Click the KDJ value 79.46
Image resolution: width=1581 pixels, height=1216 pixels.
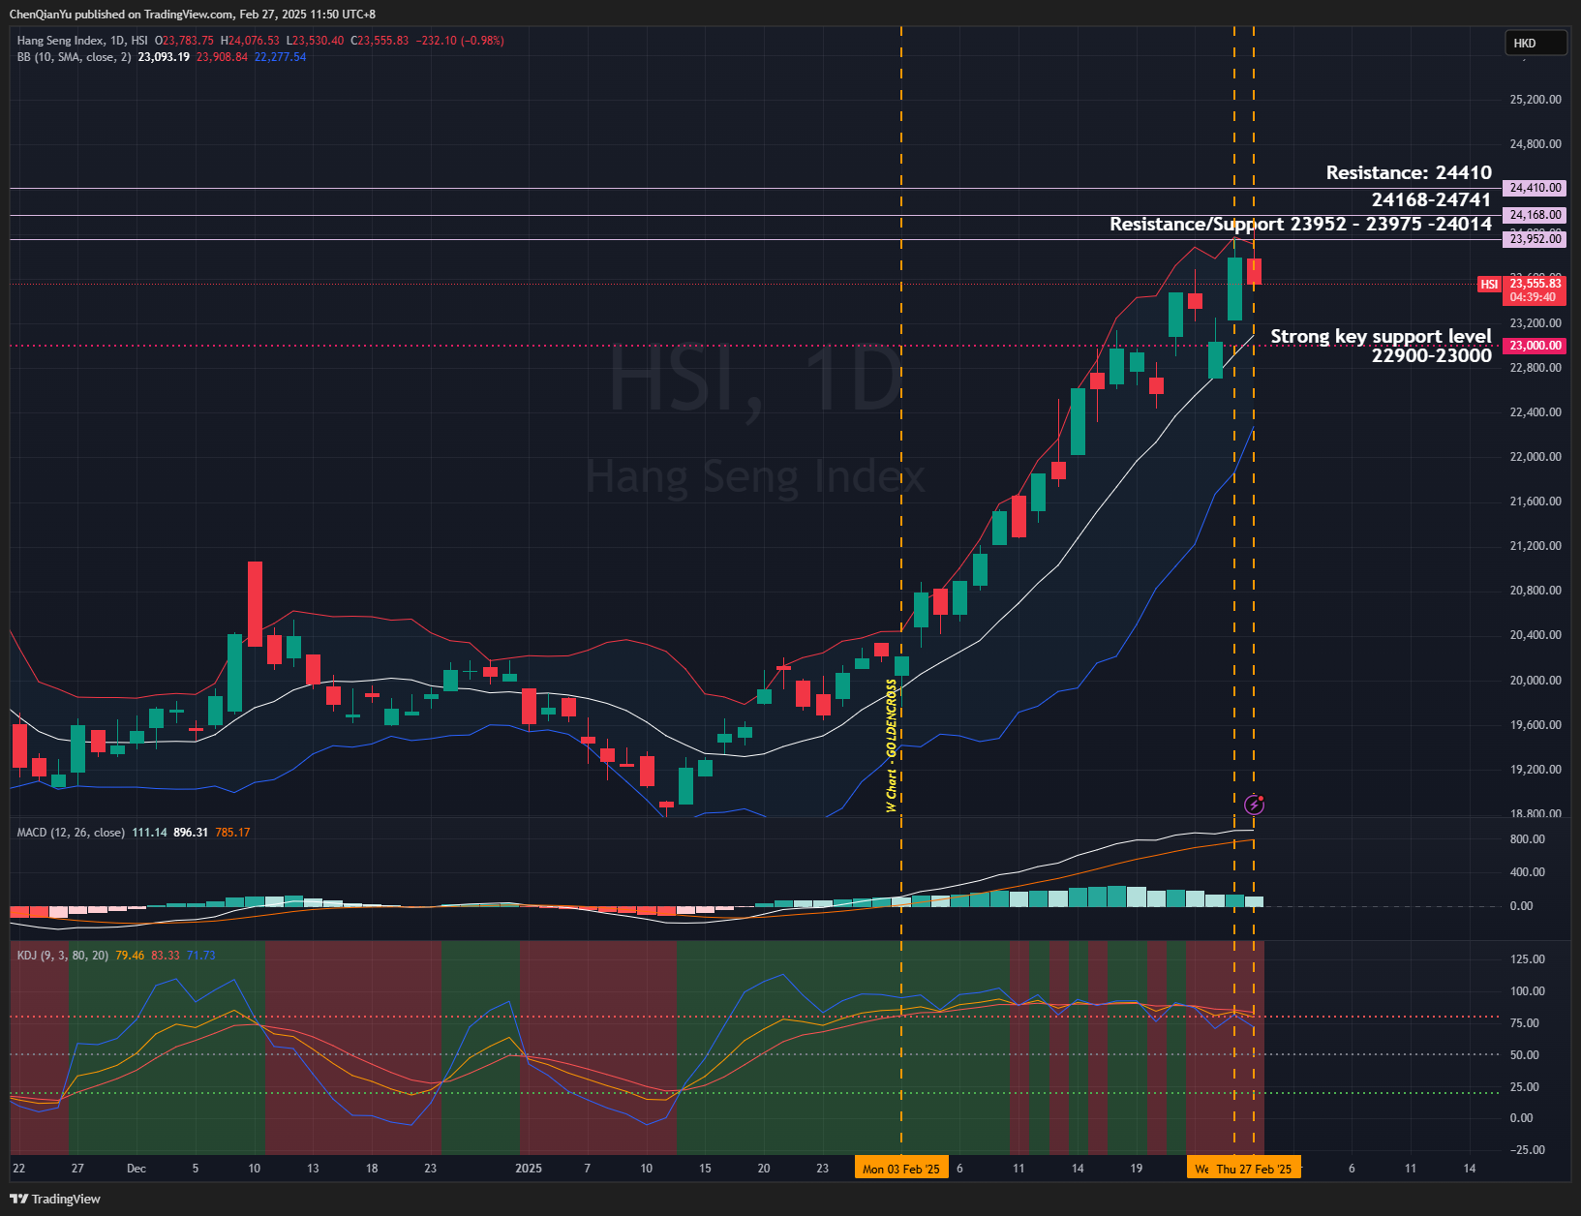click(130, 956)
